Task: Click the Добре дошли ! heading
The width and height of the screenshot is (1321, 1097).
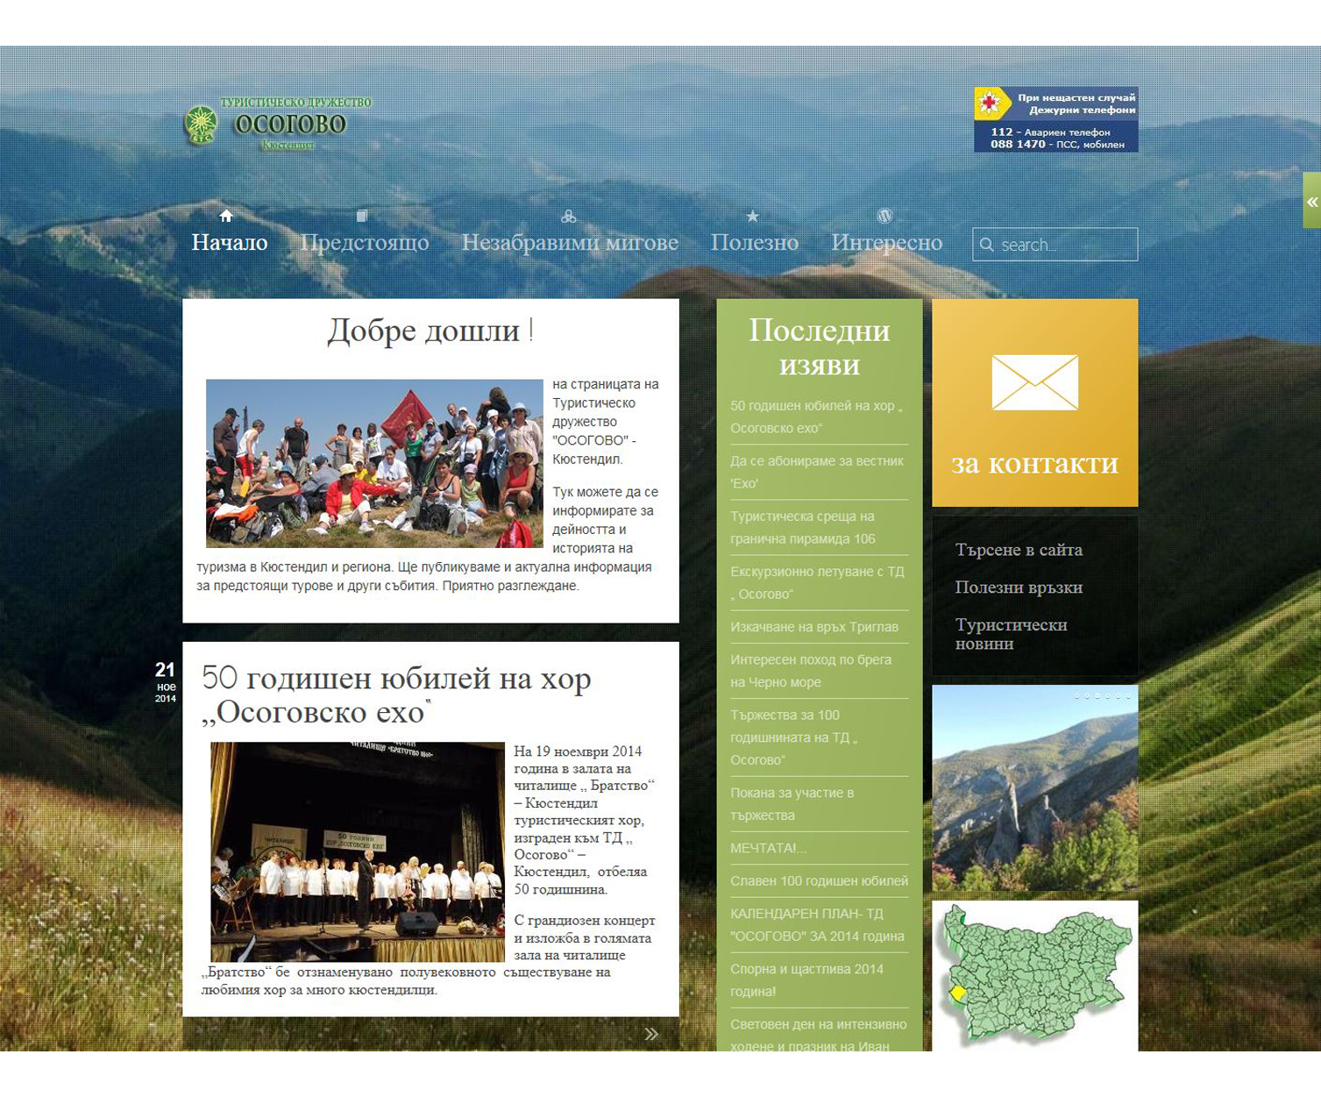Action: click(x=430, y=331)
